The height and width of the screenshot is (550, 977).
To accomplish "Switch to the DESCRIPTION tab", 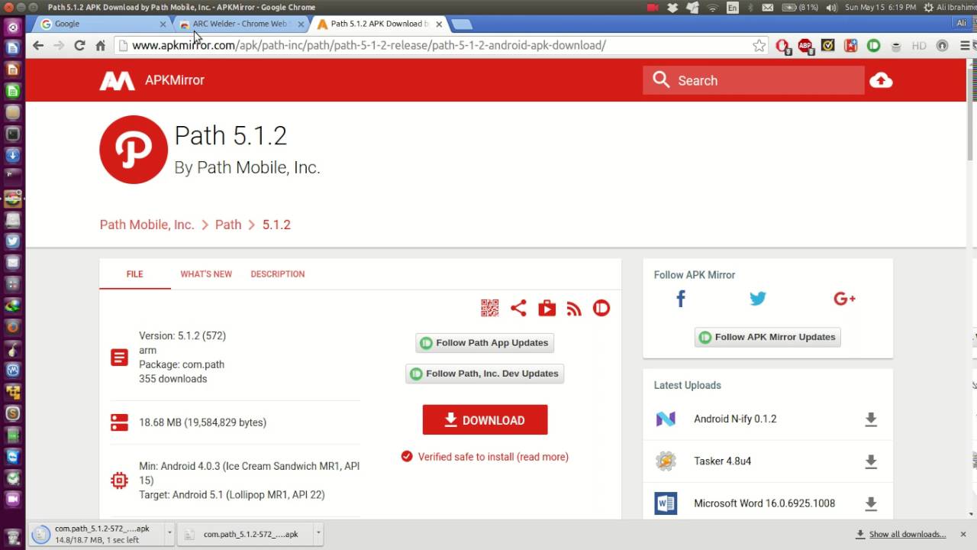I will [278, 274].
